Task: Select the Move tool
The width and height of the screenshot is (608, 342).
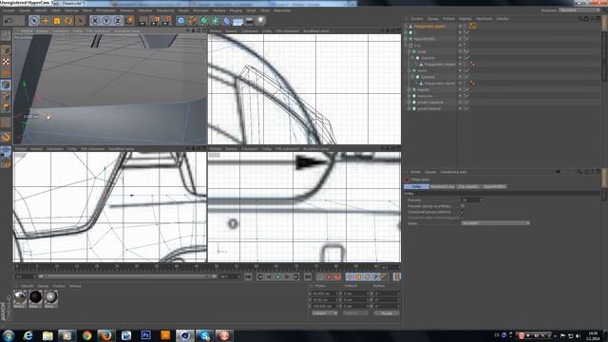Action: (x=46, y=21)
